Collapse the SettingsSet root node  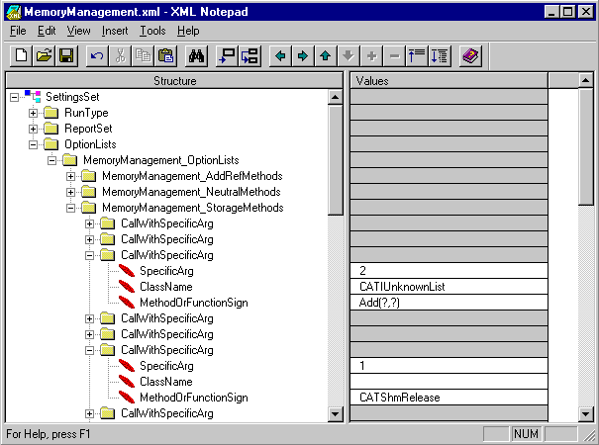coord(14,97)
